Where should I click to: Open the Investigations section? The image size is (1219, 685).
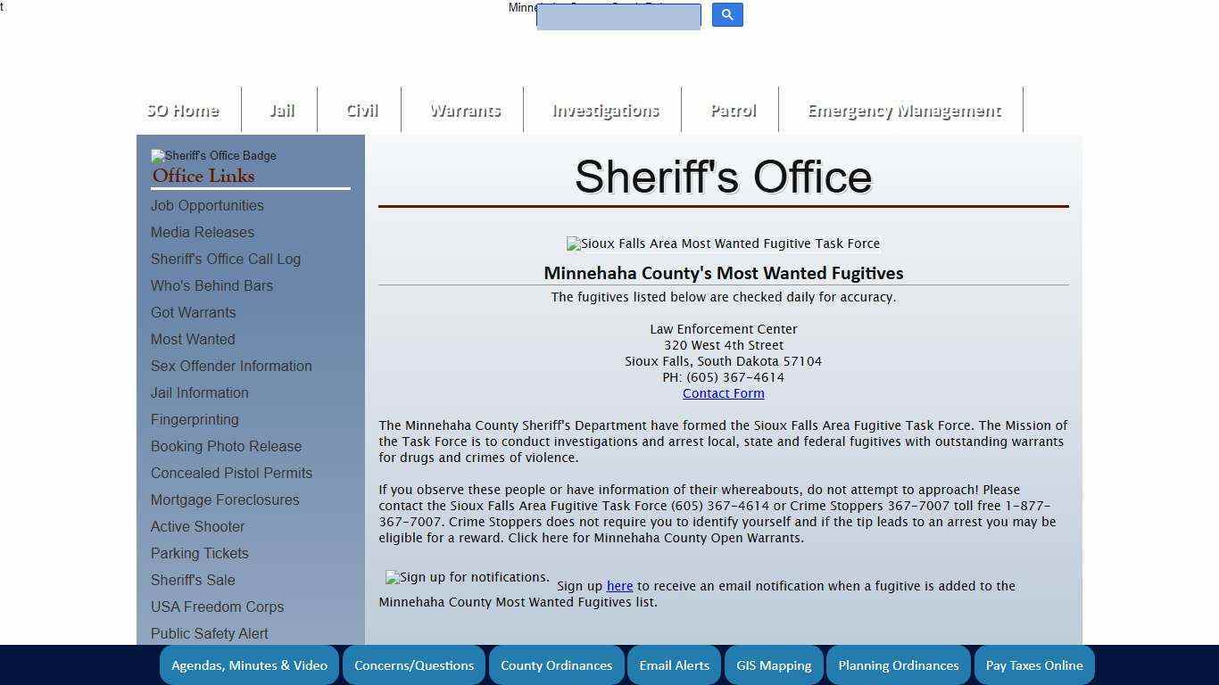pyautogui.click(x=605, y=110)
